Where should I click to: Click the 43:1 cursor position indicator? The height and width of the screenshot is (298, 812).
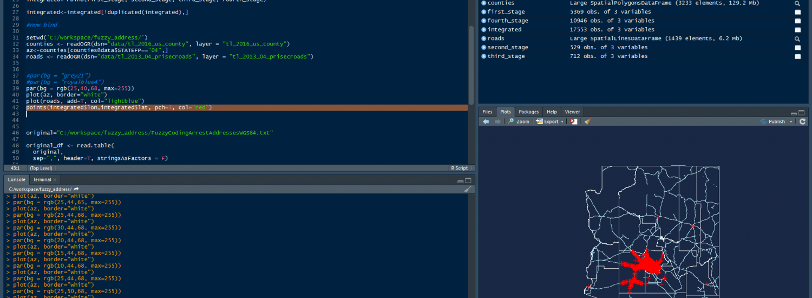[15, 168]
